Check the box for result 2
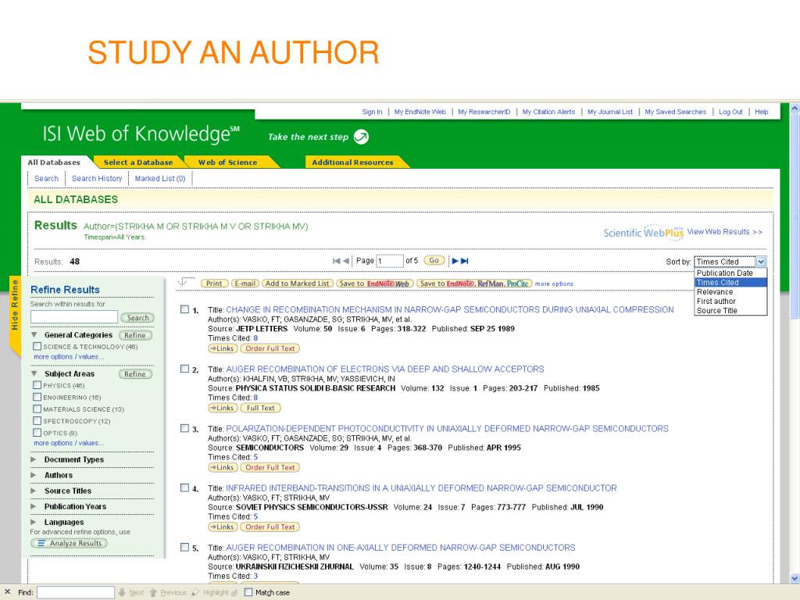The width and height of the screenshot is (800, 600). coord(184,369)
